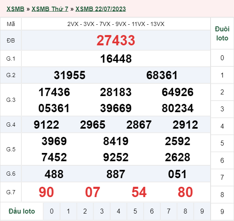This screenshot has width=234, height=221.
Task: Select Đầu loto digit 1
Action: (68, 211)
